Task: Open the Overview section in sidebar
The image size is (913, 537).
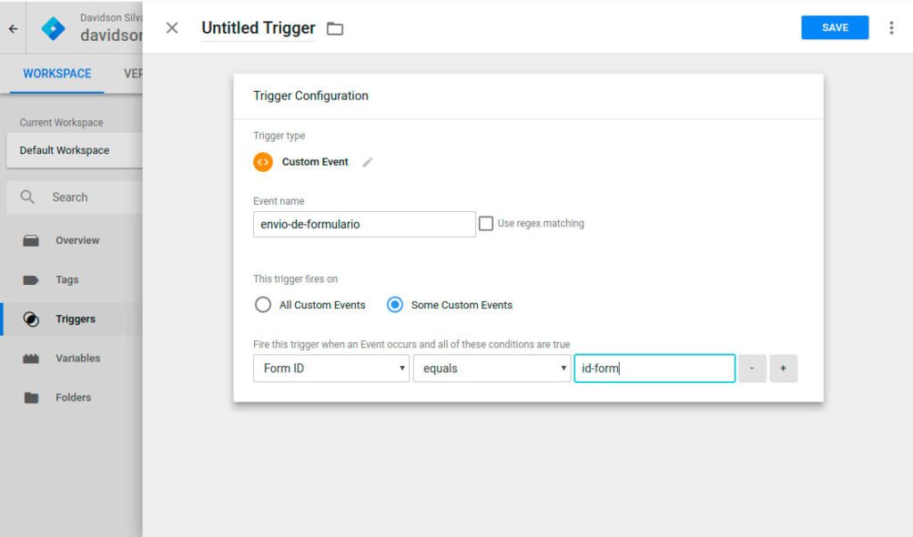Action: click(x=78, y=240)
